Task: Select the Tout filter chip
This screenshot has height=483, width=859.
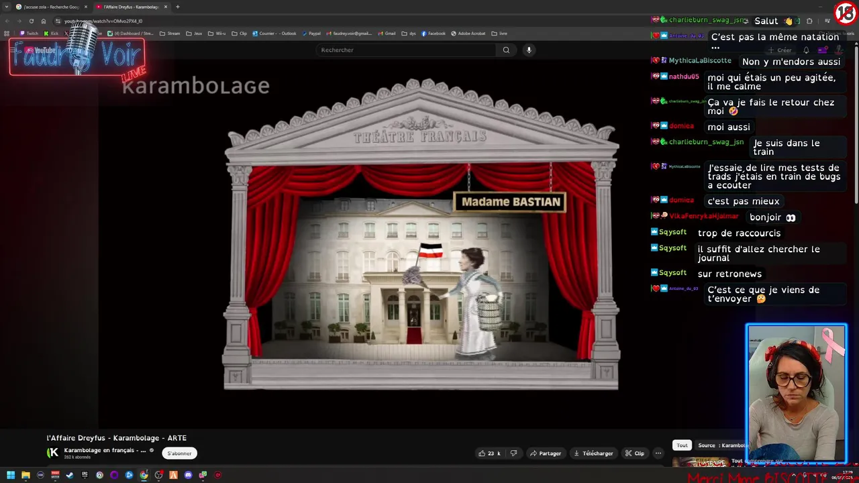Action: (x=682, y=445)
